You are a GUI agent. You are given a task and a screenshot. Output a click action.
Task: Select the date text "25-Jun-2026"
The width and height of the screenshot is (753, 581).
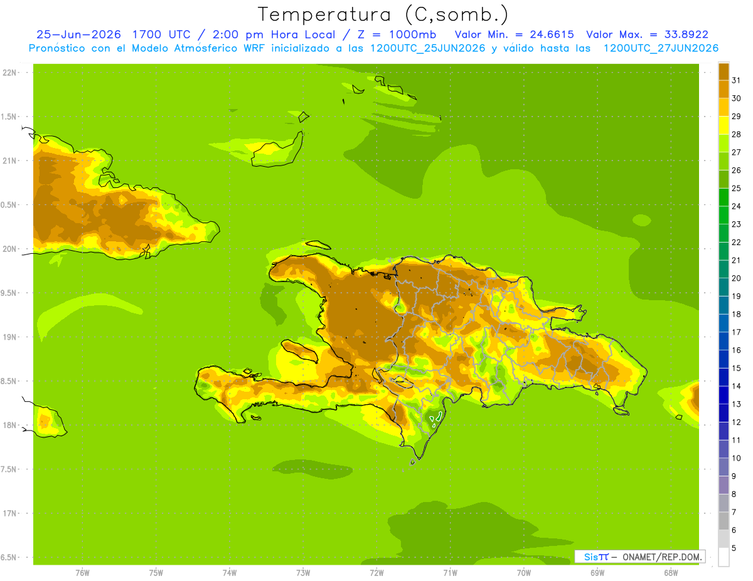click(x=78, y=34)
